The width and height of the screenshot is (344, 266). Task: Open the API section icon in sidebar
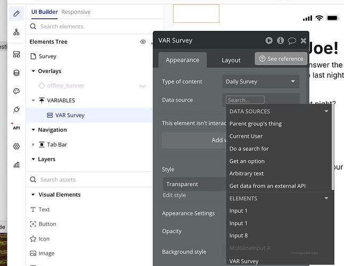pyautogui.click(x=17, y=128)
